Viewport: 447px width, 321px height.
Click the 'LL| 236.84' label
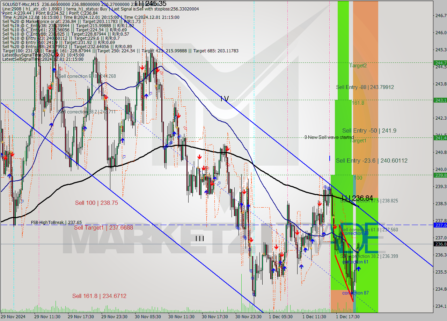click(357, 198)
